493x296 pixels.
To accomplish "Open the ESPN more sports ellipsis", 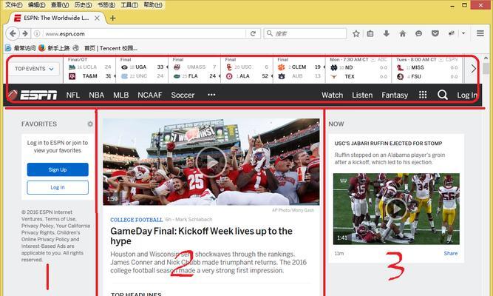I will (211, 95).
